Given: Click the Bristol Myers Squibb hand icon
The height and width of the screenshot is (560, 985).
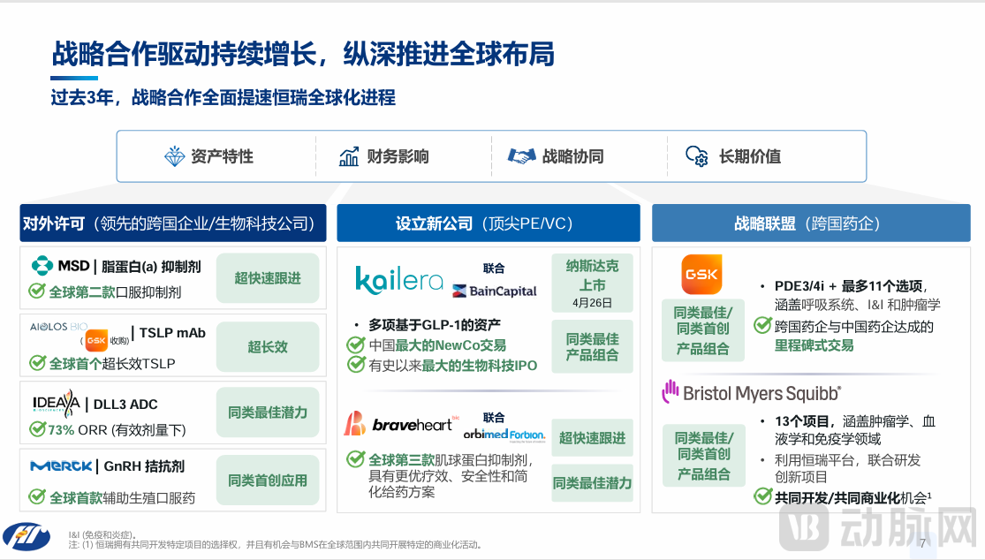Looking at the screenshot, I should tap(671, 392).
